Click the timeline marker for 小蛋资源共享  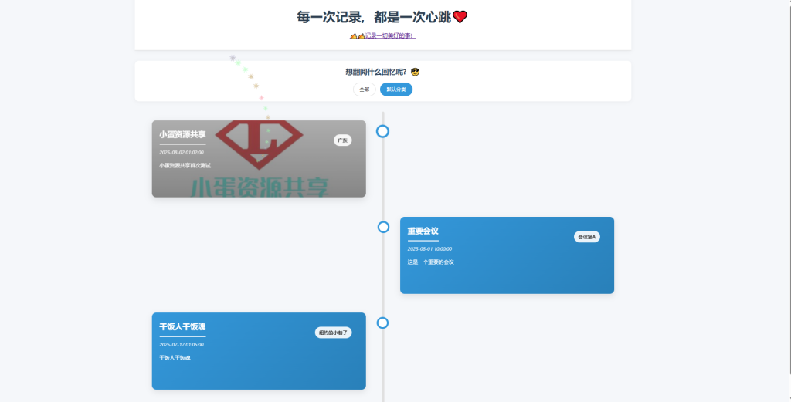(382, 131)
